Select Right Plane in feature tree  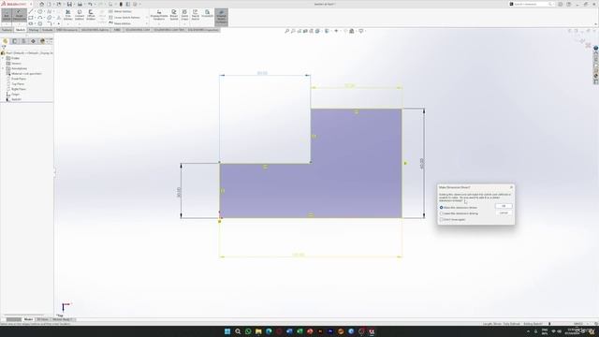(x=19, y=89)
